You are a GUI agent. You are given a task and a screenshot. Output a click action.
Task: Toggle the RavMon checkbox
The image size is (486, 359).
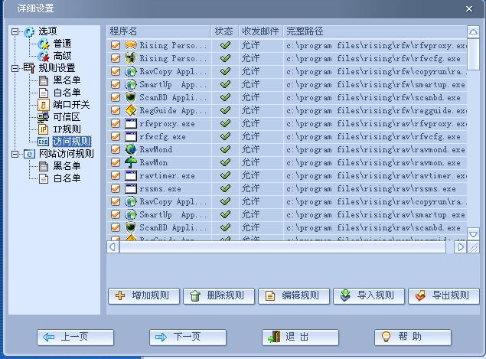[x=116, y=162]
